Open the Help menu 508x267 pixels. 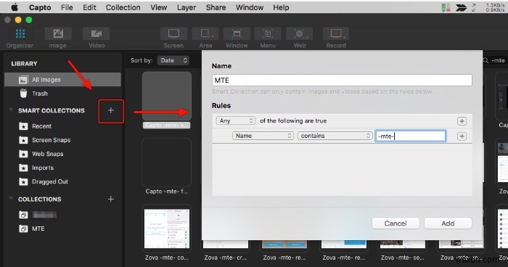pyautogui.click(x=281, y=7)
